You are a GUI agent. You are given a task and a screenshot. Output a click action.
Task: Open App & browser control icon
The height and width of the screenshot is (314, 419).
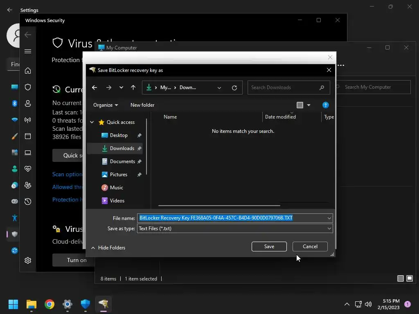[x=28, y=136]
